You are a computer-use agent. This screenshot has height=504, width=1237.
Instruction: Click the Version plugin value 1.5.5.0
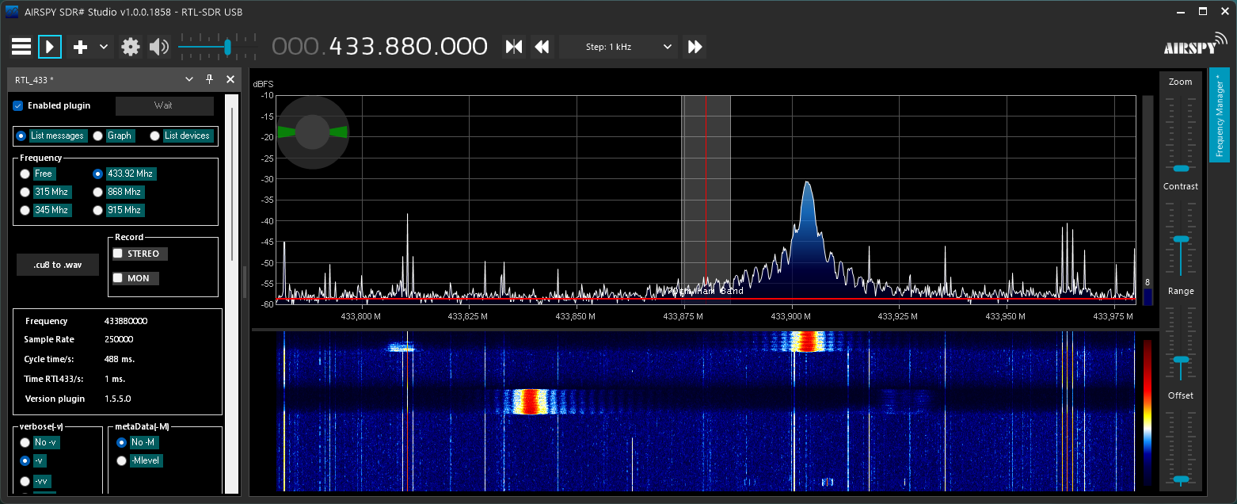point(117,399)
